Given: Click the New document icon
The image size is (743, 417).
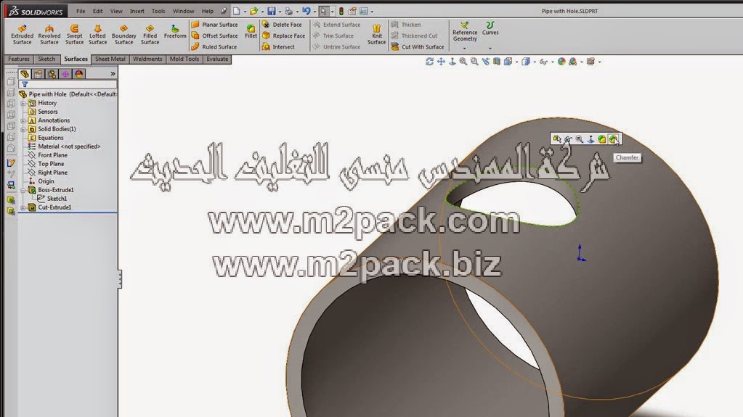Looking at the screenshot, I should pyautogui.click(x=237, y=11).
